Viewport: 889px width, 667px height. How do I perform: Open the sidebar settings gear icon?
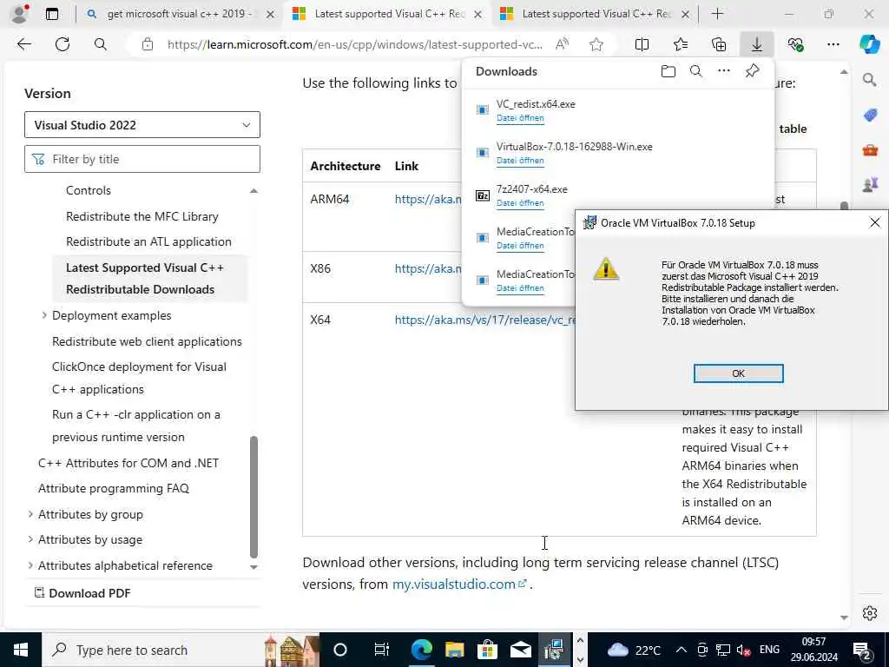pos(870,613)
